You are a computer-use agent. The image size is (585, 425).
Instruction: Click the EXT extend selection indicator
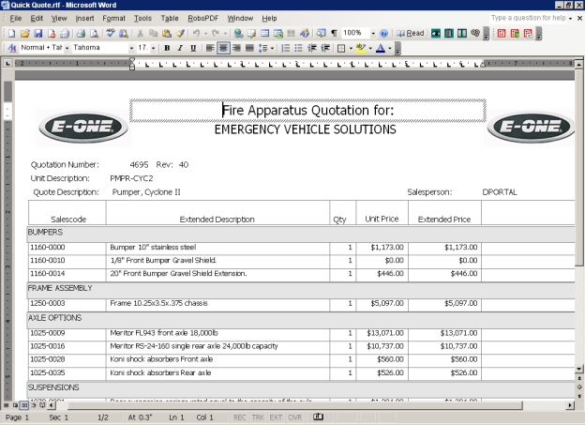point(276,417)
